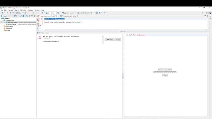212x119 pixels.
Task: Switch to the pgactive-source Script tab
Action: point(48,16)
